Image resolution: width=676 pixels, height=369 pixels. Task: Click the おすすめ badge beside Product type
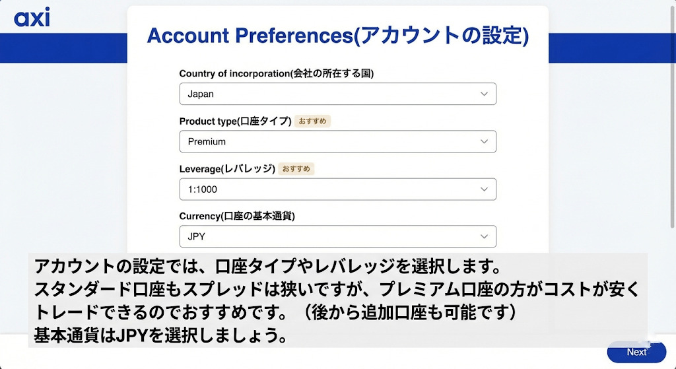pos(312,121)
